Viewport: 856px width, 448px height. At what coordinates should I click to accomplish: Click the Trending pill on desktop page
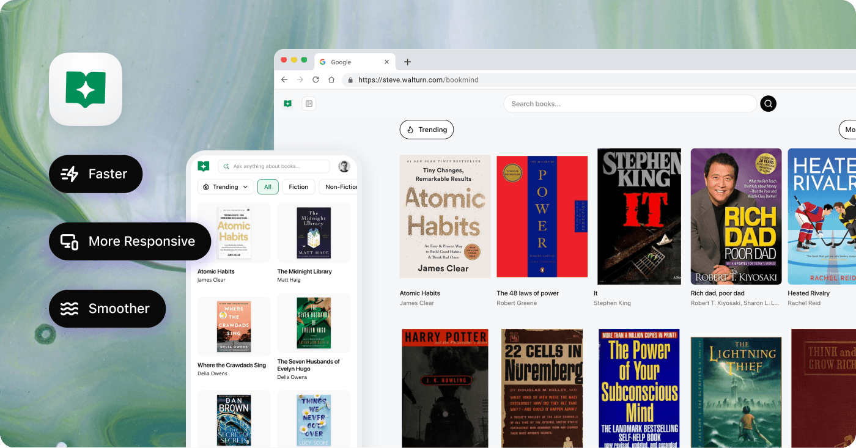pyautogui.click(x=427, y=130)
